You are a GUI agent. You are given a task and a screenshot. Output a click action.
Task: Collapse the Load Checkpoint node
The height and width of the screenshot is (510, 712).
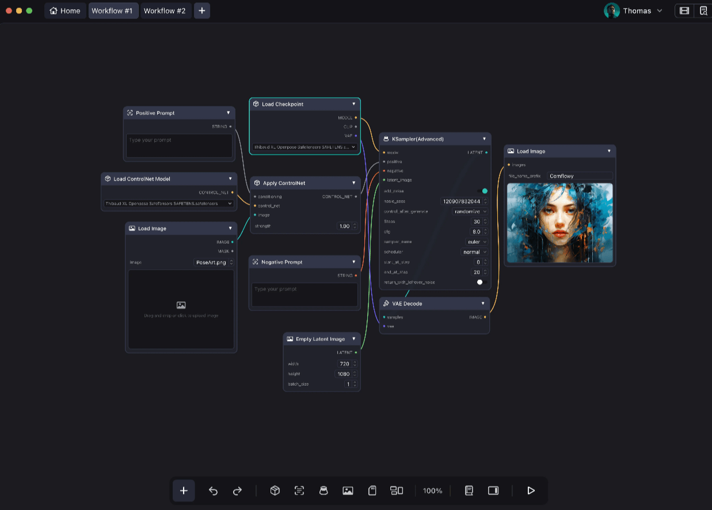(354, 104)
